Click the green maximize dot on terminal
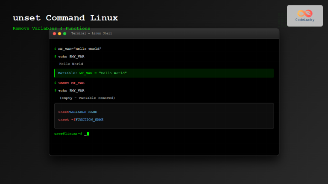This screenshot has height=184, width=328. coord(64,34)
